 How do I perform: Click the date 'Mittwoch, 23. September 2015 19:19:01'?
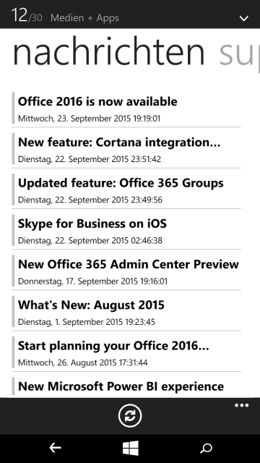point(90,119)
